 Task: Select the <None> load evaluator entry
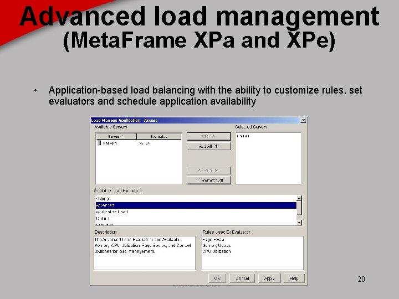point(196,199)
